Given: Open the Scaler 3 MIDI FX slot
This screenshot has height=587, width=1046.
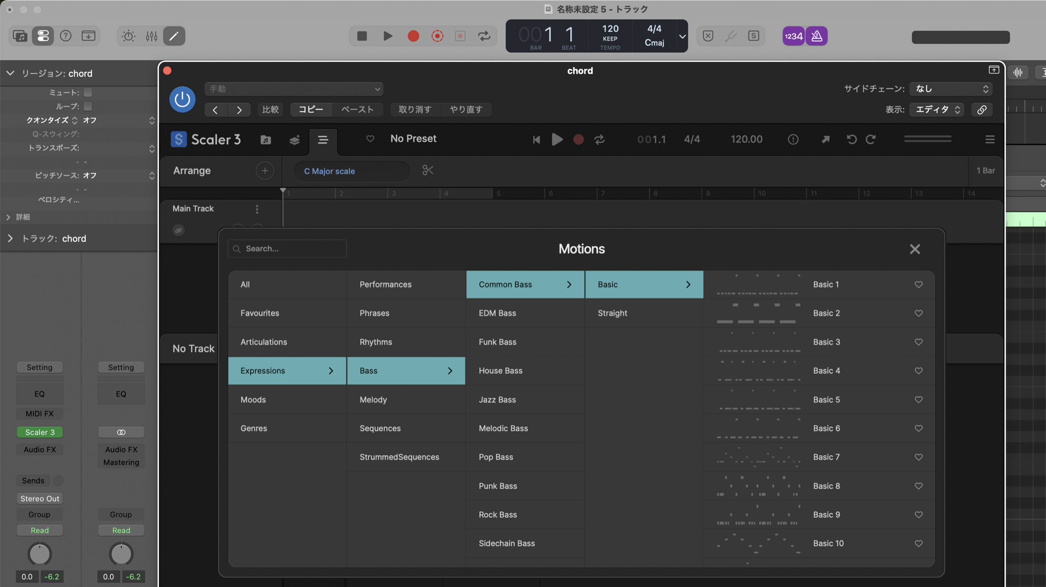Looking at the screenshot, I should (40, 432).
